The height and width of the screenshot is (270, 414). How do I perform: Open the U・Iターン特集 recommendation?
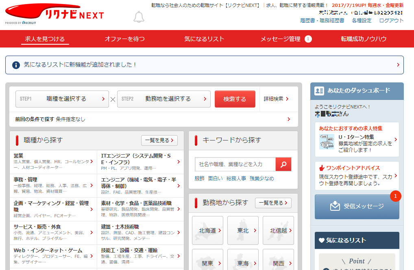[x=357, y=140]
